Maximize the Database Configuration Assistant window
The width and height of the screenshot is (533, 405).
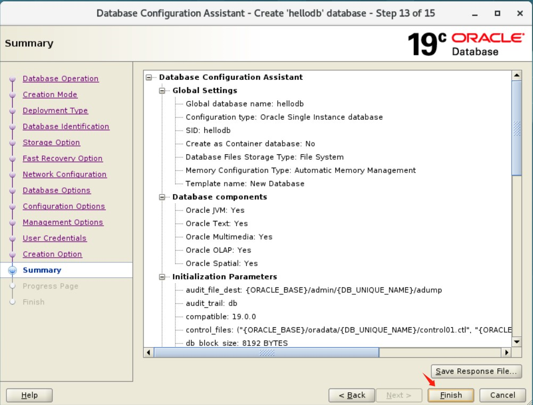(x=497, y=14)
